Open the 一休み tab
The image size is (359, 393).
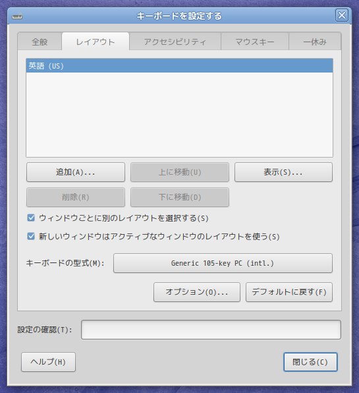click(x=315, y=42)
